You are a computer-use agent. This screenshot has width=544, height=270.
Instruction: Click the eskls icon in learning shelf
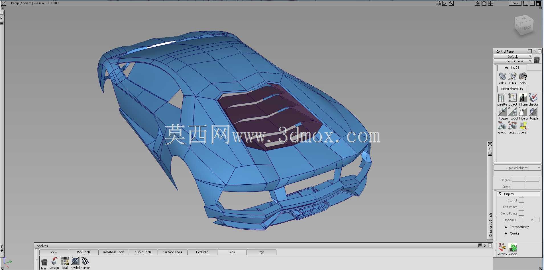pos(502,76)
